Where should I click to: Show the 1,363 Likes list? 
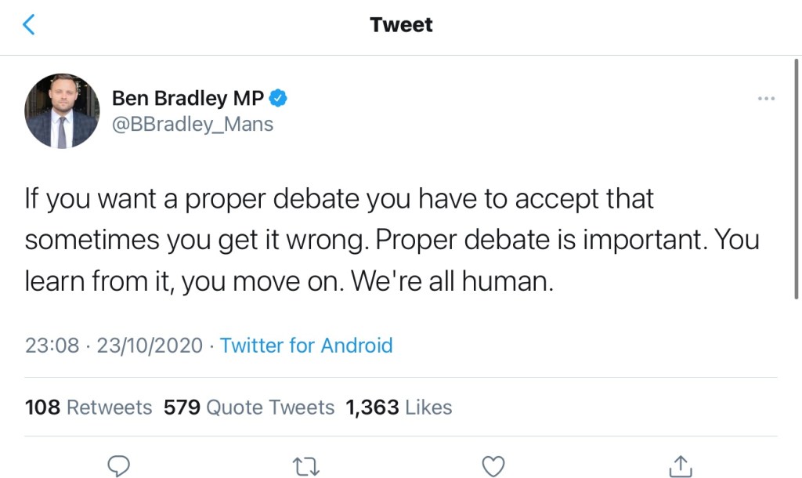point(399,407)
